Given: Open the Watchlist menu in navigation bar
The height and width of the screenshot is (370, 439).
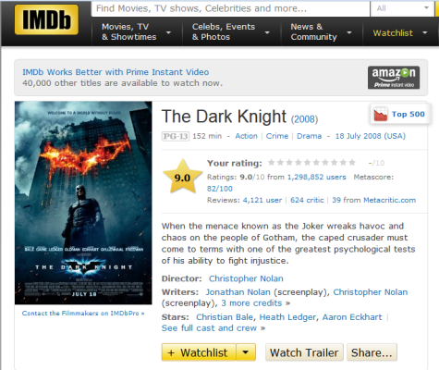Looking at the screenshot, I should [x=400, y=33].
